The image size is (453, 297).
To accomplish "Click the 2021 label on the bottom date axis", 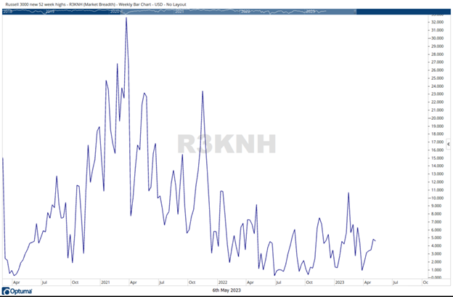I will (105, 282).
